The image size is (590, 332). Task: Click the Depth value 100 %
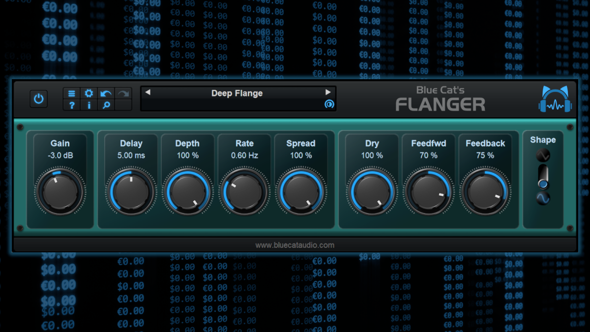pyautogui.click(x=188, y=155)
